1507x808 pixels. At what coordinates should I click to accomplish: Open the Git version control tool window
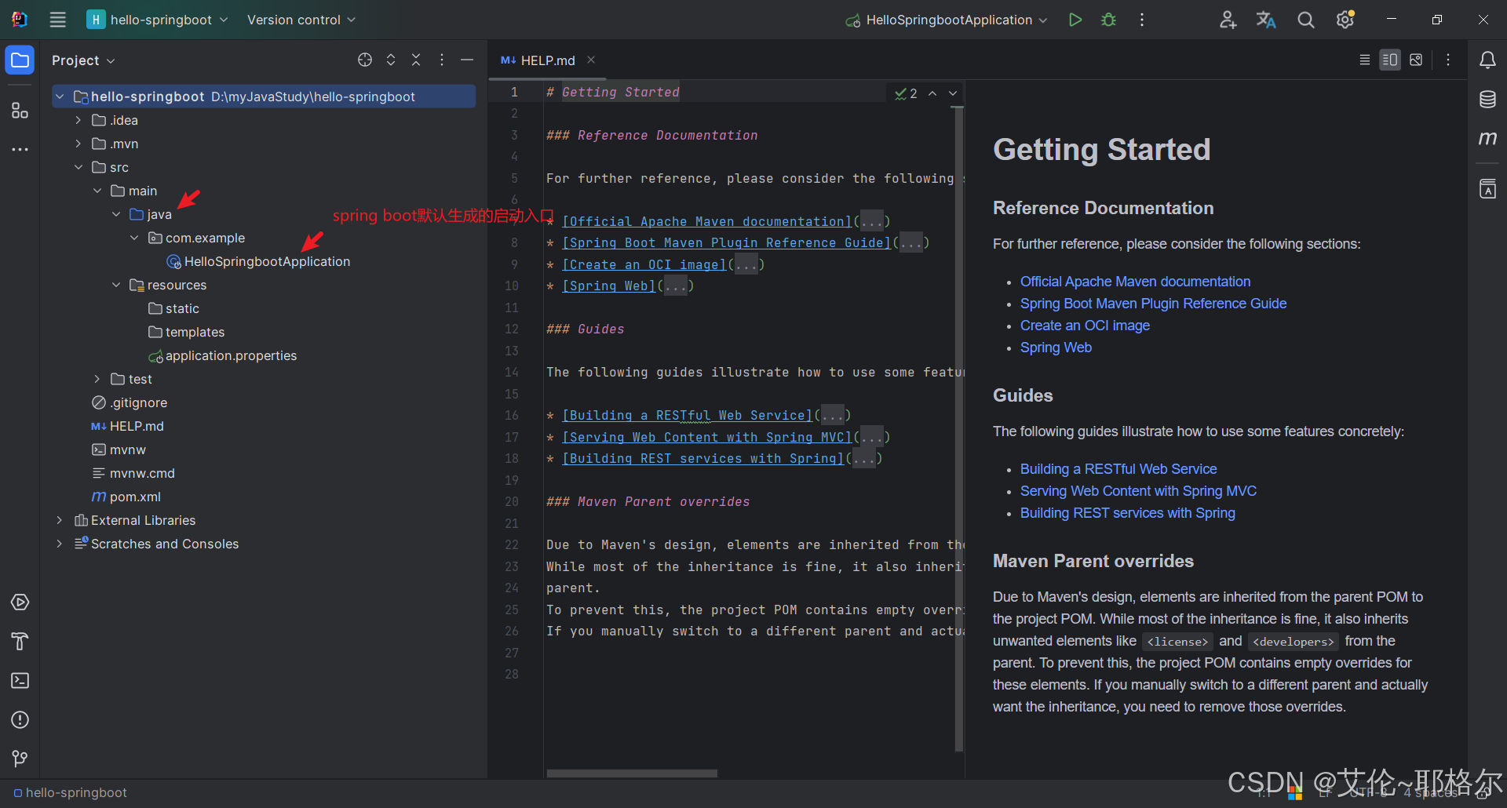pos(20,759)
